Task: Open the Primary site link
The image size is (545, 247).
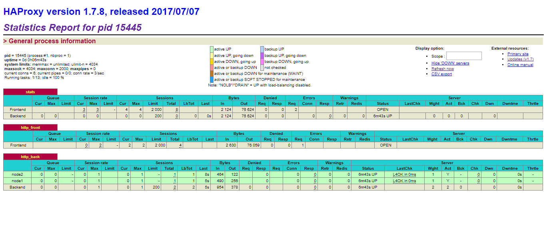Action: tap(518, 54)
